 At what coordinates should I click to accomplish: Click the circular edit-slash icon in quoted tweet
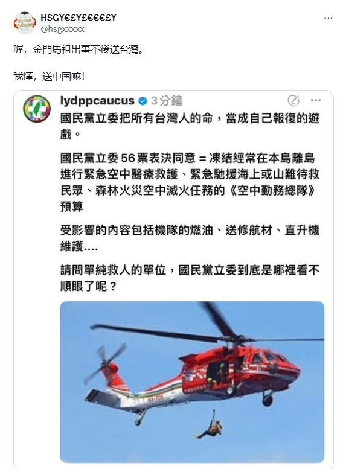293,100
